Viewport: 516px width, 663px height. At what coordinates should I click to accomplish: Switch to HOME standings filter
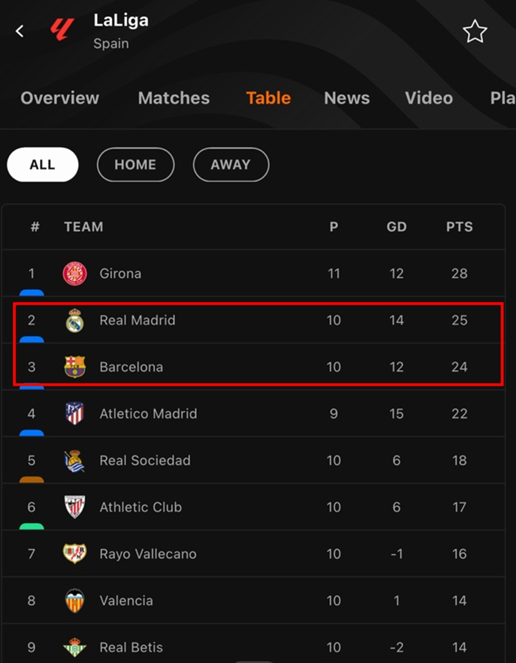pos(135,165)
